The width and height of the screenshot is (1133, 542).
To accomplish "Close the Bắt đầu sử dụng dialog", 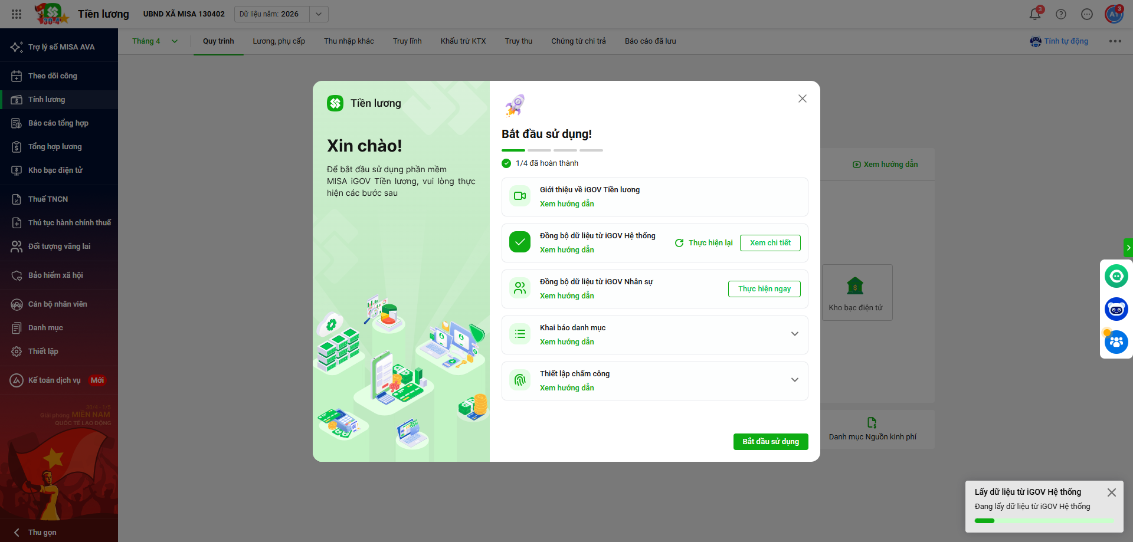I will click(803, 98).
